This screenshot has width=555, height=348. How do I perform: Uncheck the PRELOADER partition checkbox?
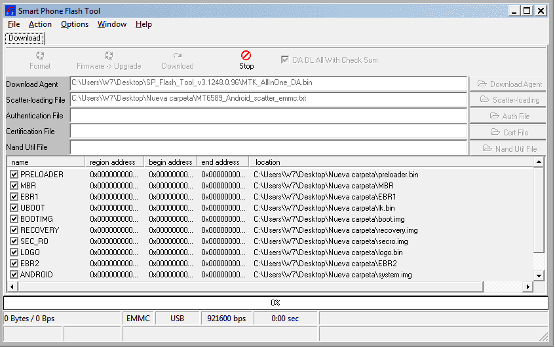(x=14, y=175)
